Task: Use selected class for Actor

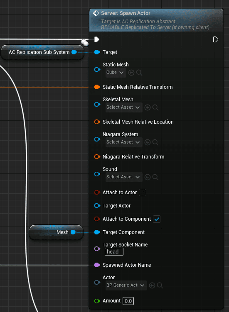Action: tap(152, 285)
